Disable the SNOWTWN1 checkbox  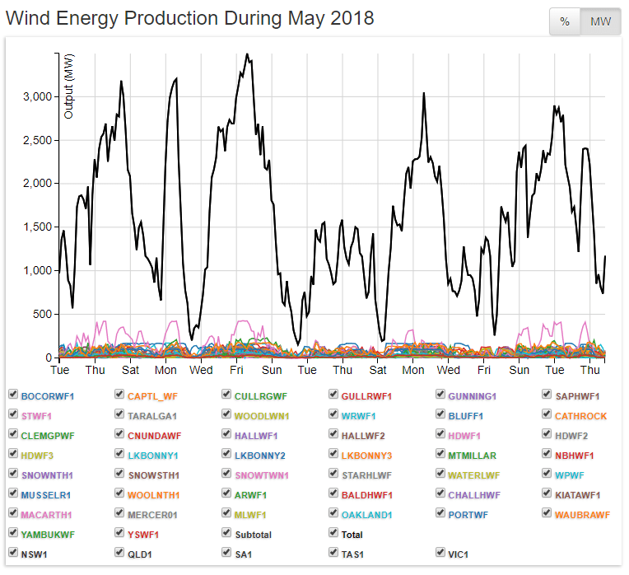[227, 474]
